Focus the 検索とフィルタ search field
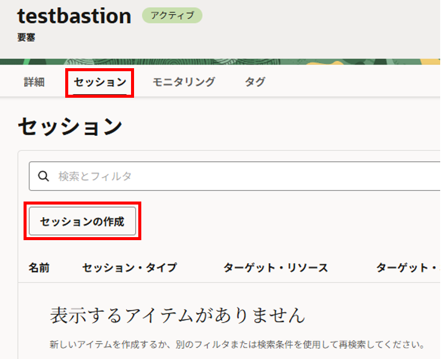The height and width of the screenshot is (359, 442). point(242,176)
